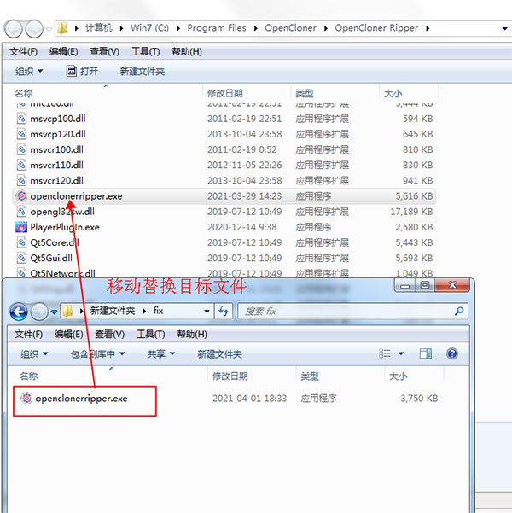Click the search magnifier icon in fix window

[x=459, y=311]
